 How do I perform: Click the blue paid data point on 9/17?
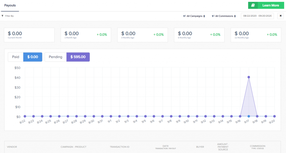[249, 116]
